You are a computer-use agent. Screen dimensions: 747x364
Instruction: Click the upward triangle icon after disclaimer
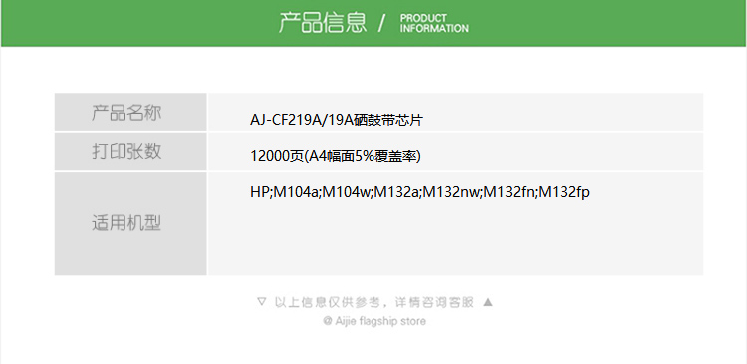[488, 301]
